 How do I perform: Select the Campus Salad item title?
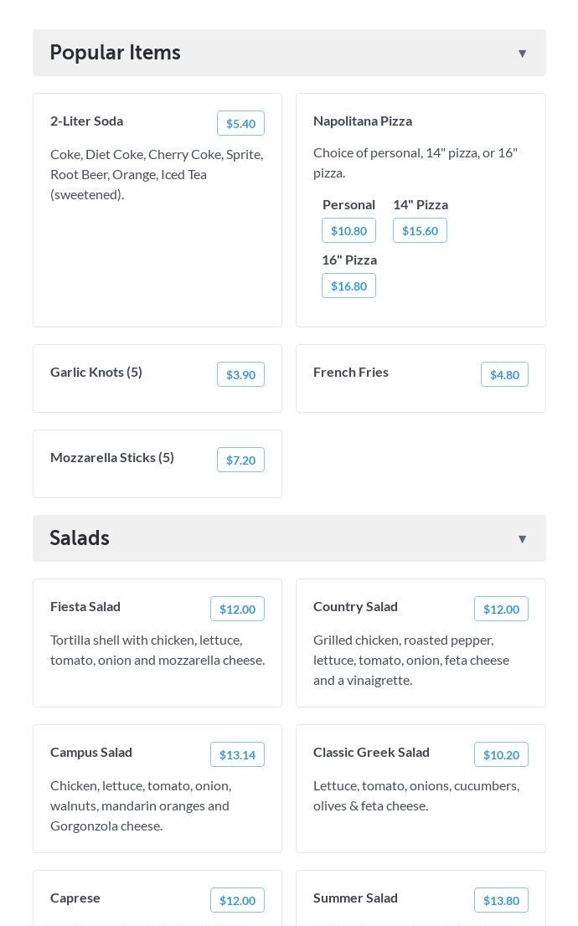click(91, 752)
